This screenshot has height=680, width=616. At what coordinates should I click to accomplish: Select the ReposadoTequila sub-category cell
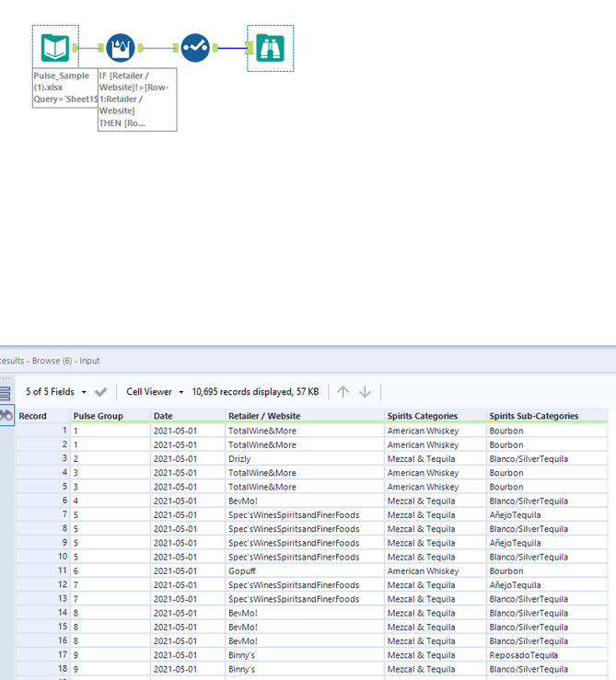523,655
